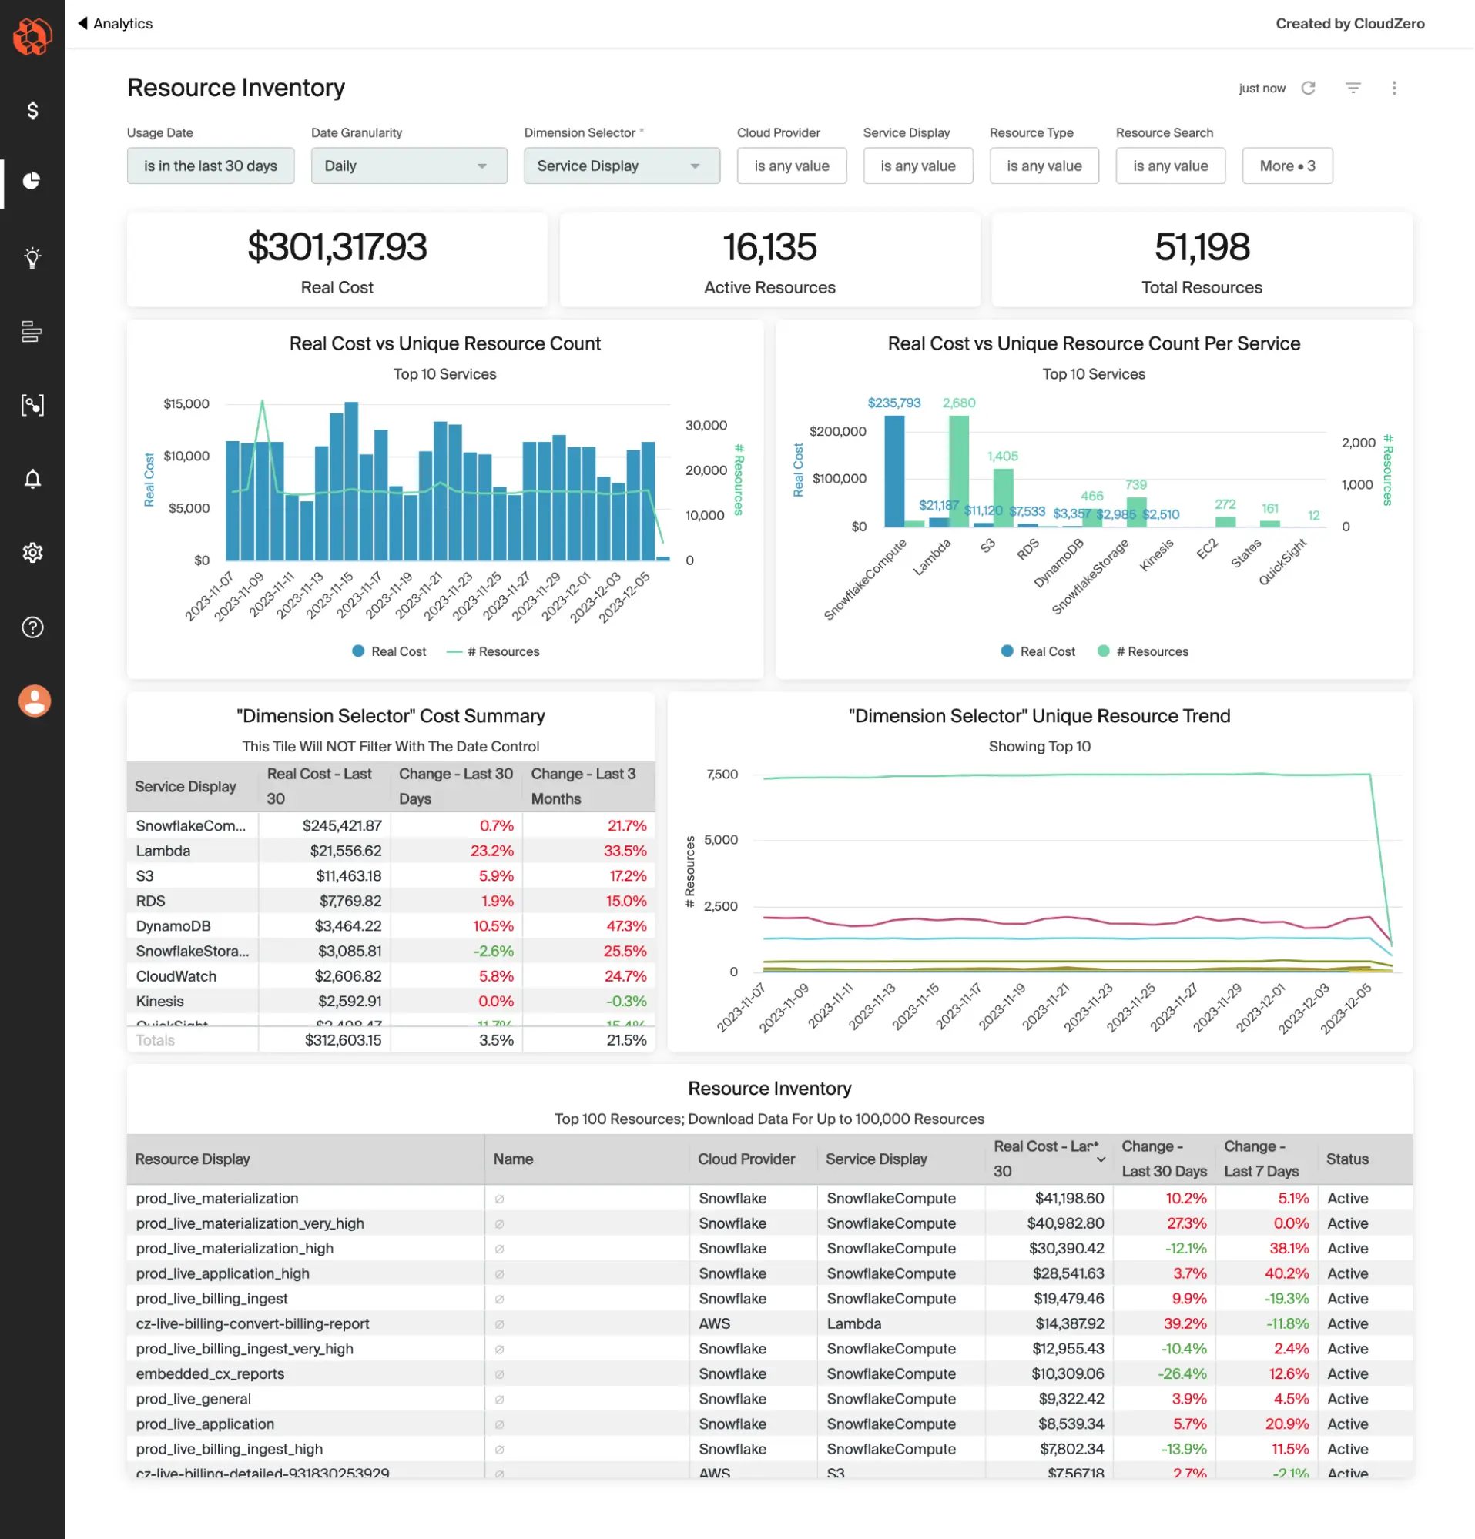This screenshot has width=1475, height=1539.
Task: Open the question mark help icon
Action: 32,627
